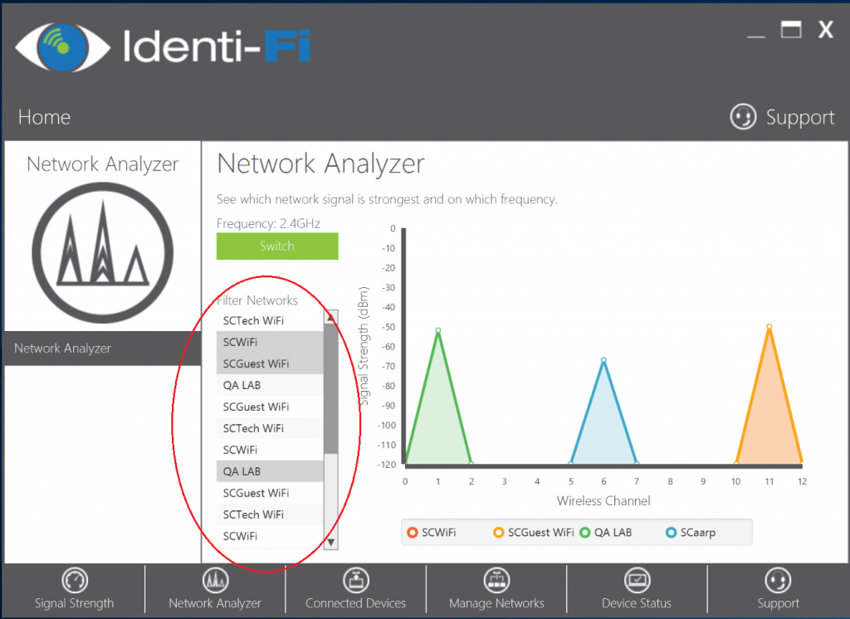
Task: Open Network Analyzer from the bottom bar
Action: coord(215,589)
